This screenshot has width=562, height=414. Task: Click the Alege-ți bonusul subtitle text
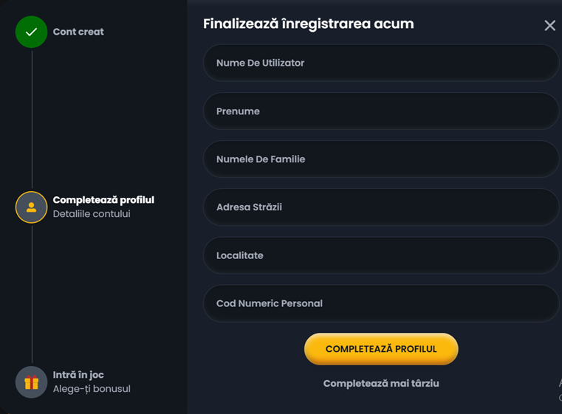92,389
